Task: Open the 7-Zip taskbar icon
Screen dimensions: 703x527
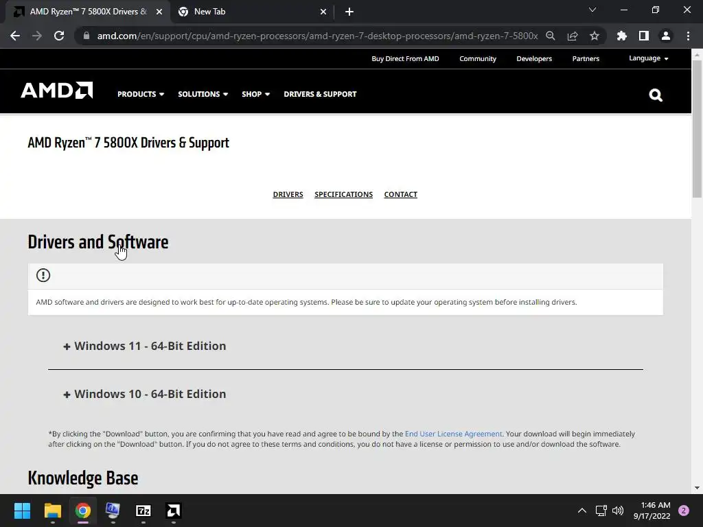Action: 143,511
